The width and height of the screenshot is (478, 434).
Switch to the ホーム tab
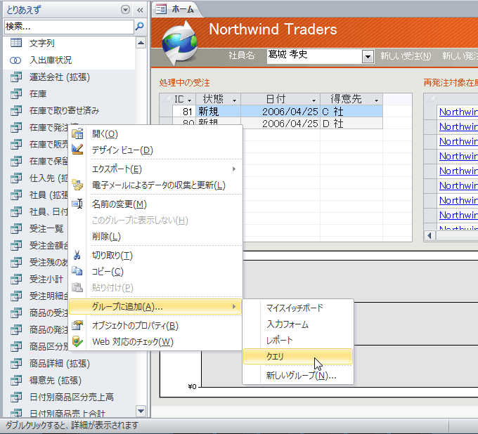point(177,9)
